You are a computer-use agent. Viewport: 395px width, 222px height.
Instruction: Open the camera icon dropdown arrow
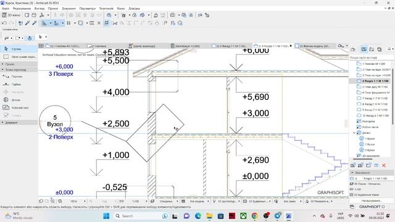point(178,15)
